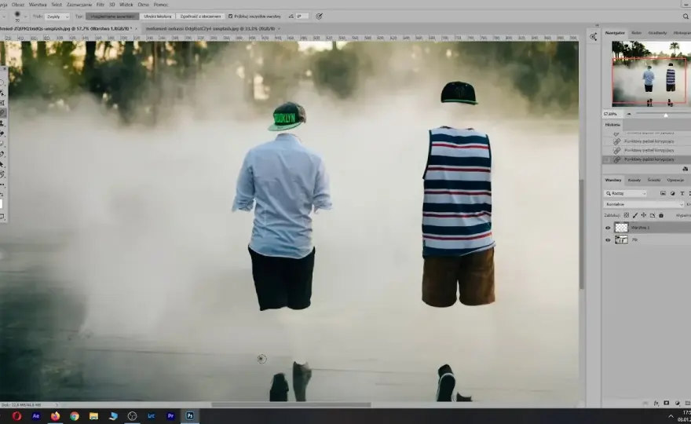Create new adjustment layer from bottom icon
Screen dimensions: 691x424
point(678,404)
